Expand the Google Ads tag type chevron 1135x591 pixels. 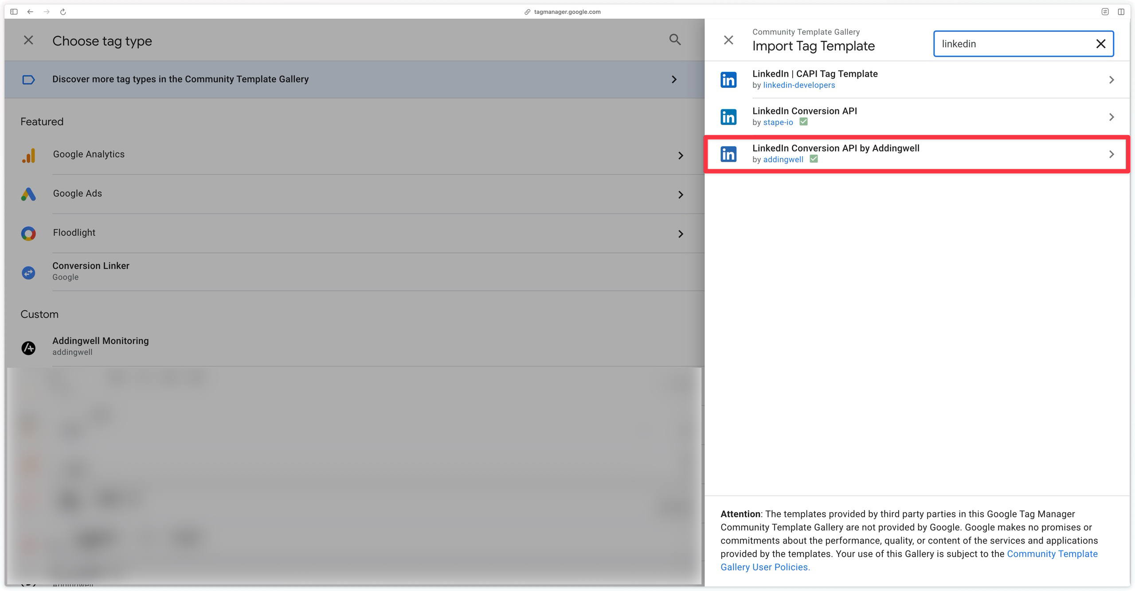(681, 194)
